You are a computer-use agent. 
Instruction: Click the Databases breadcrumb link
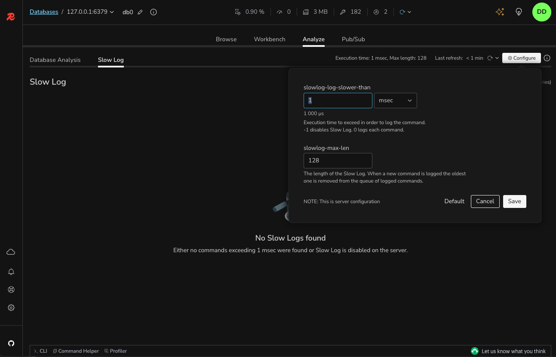[x=44, y=12]
